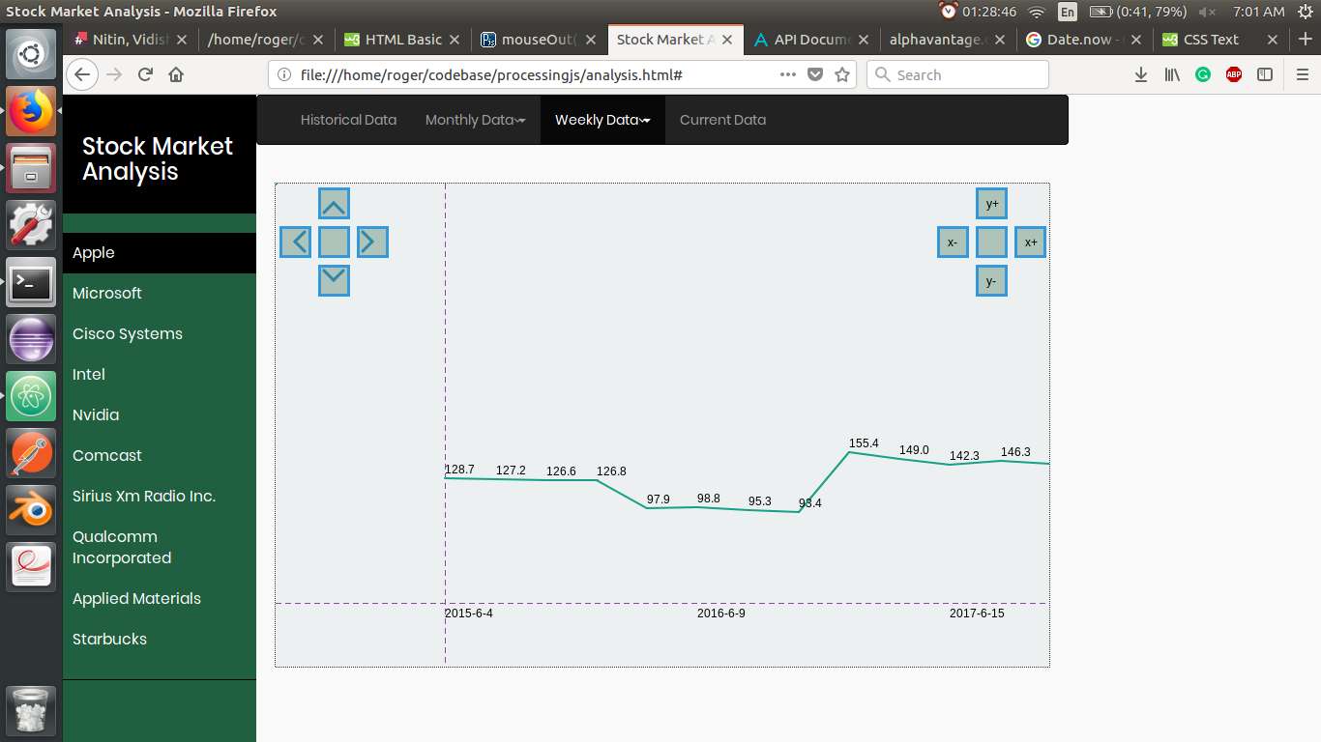Image resolution: width=1321 pixels, height=742 pixels.
Task: Open the Terminal from the launcher
Action: [x=31, y=282]
